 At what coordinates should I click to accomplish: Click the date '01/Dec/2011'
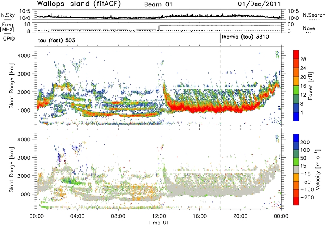point(259,4)
